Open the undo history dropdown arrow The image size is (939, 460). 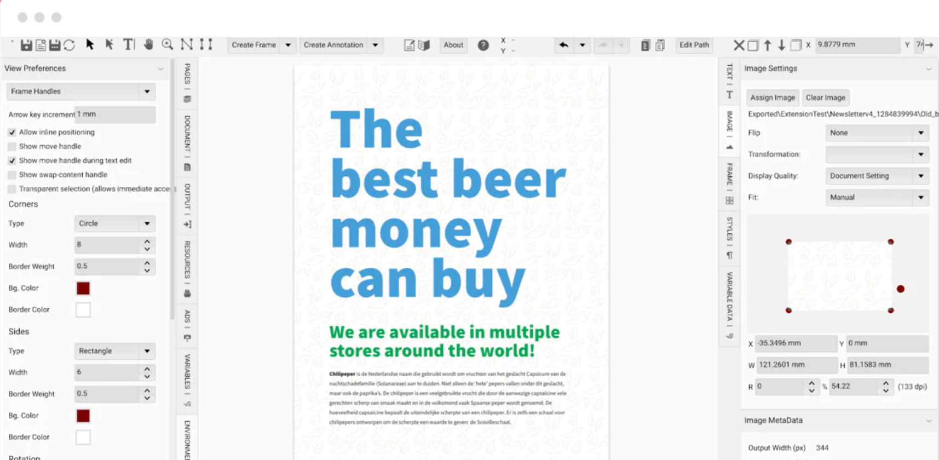582,45
